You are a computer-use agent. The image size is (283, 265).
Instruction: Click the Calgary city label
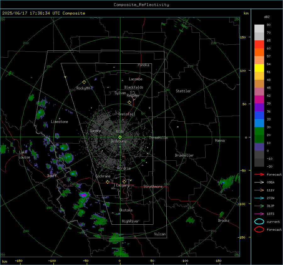[123, 185]
